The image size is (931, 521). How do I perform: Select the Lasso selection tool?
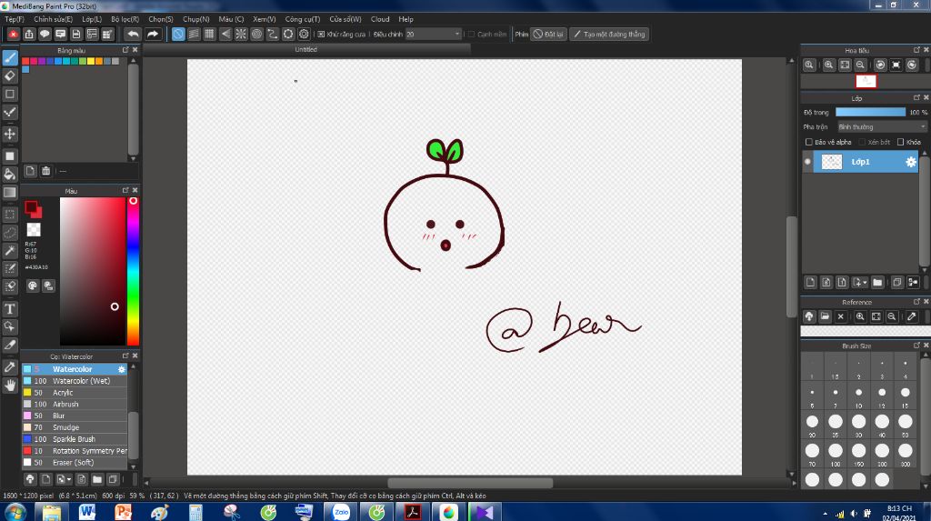pos(10,232)
